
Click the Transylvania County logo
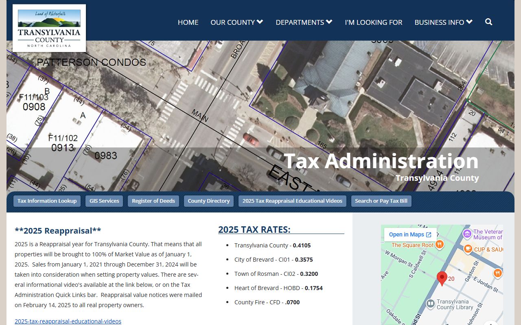tap(49, 28)
